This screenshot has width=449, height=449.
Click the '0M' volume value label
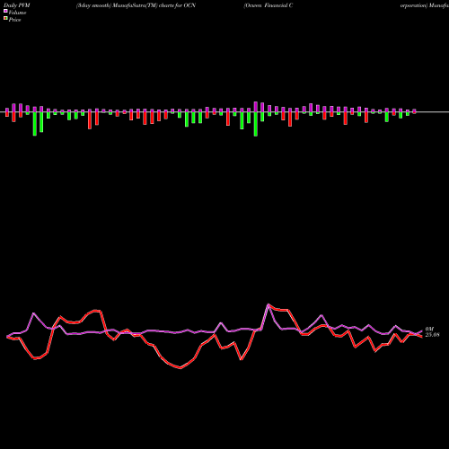tap(429, 330)
